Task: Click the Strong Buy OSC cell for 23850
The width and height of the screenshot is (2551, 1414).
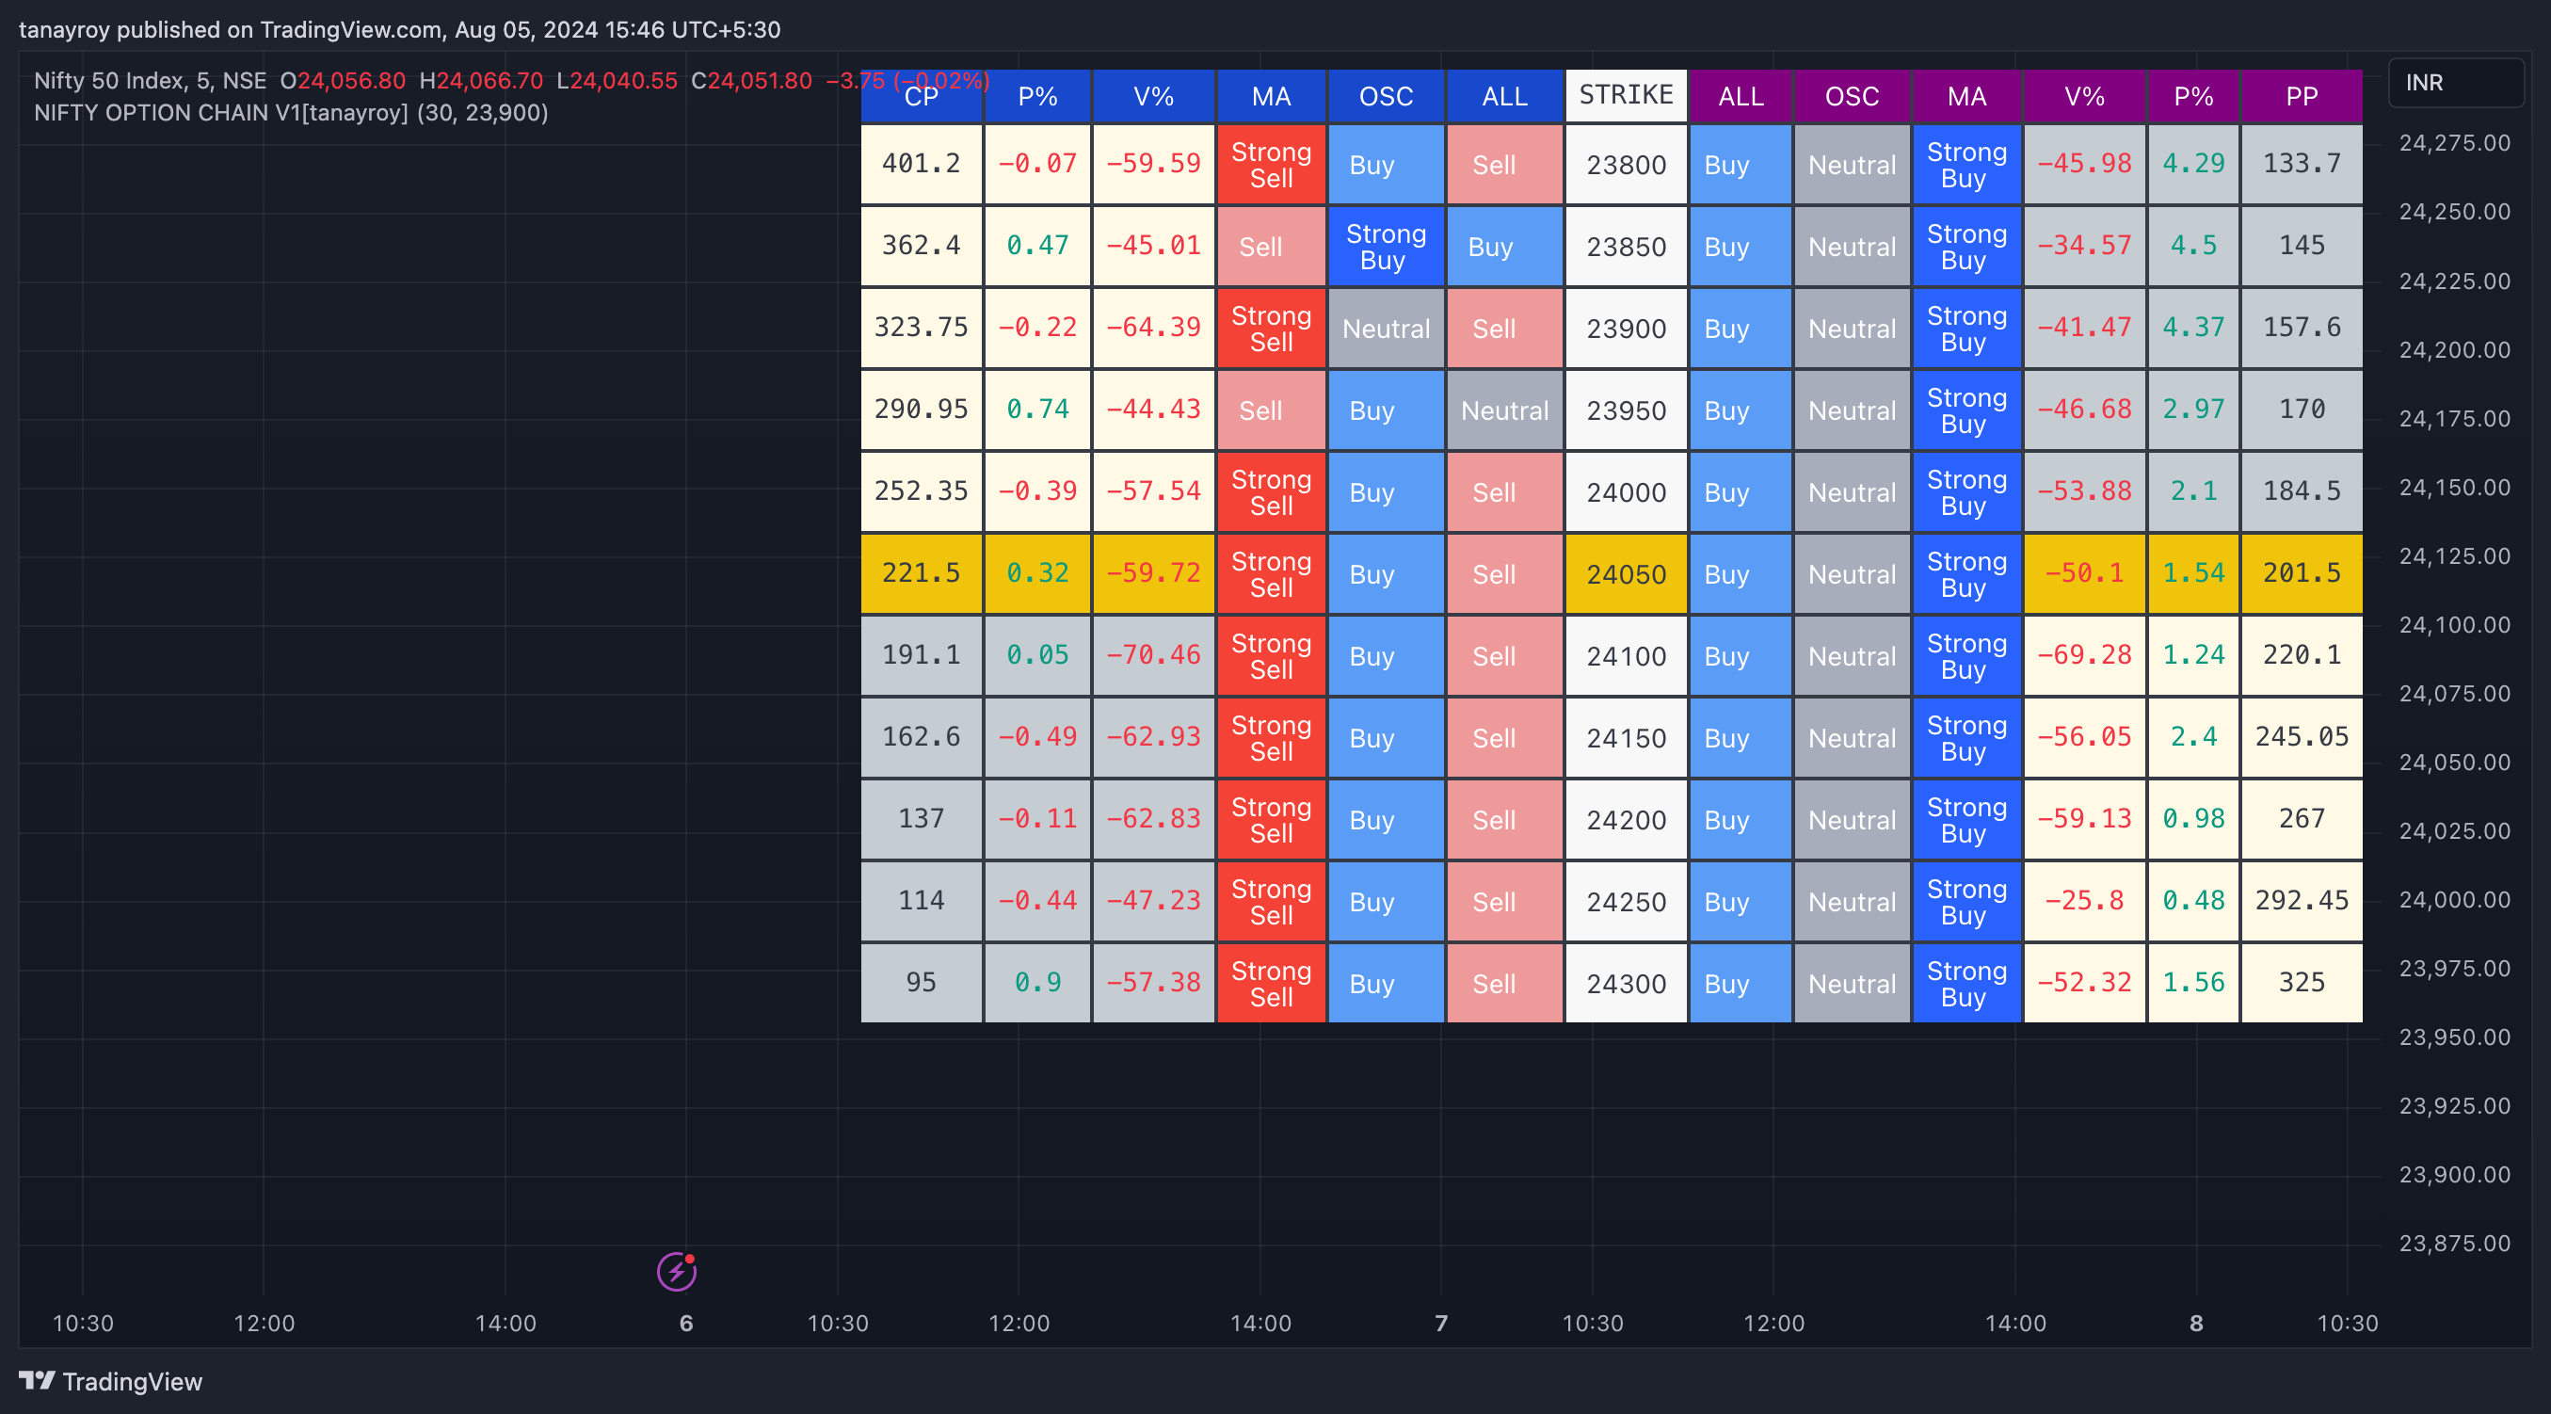Action: tap(1386, 247)
